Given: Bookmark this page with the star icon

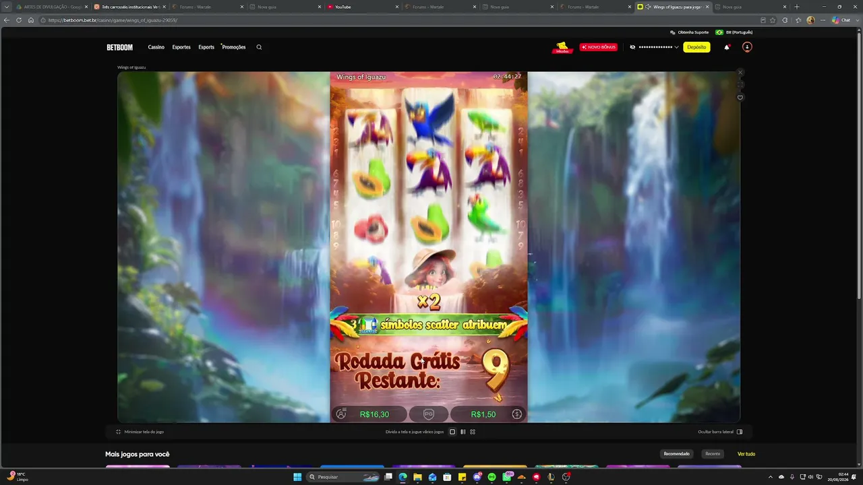Looking at the screenshot, I should pyautogui.click(x=773, y=20).
